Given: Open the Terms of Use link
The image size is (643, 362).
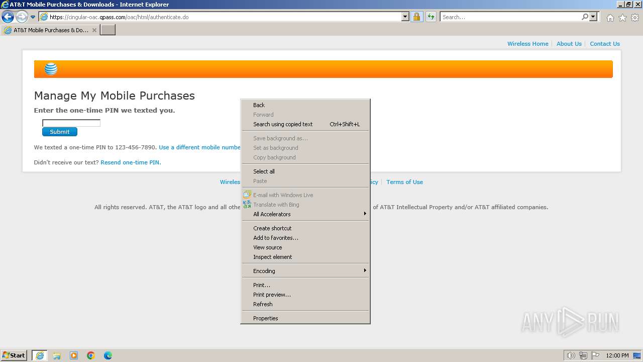Looking at the screenshot, I should 404,182.
